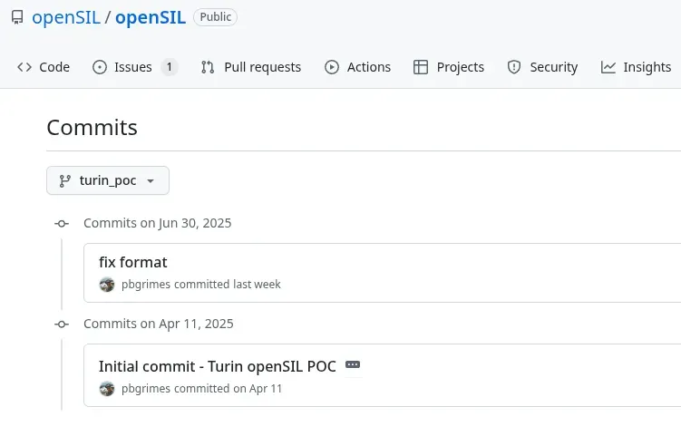The height and width of the screenshot is (436, 681).
Task: Click pbgrimes avatar on fix format commit
Action: pos(107,285)
